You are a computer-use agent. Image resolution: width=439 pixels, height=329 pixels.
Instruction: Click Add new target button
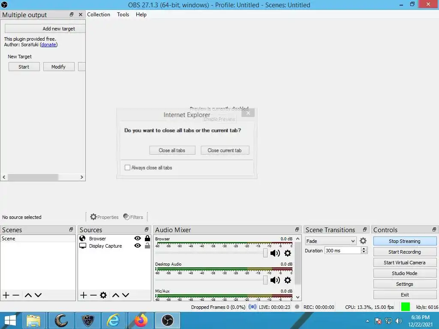45,29
